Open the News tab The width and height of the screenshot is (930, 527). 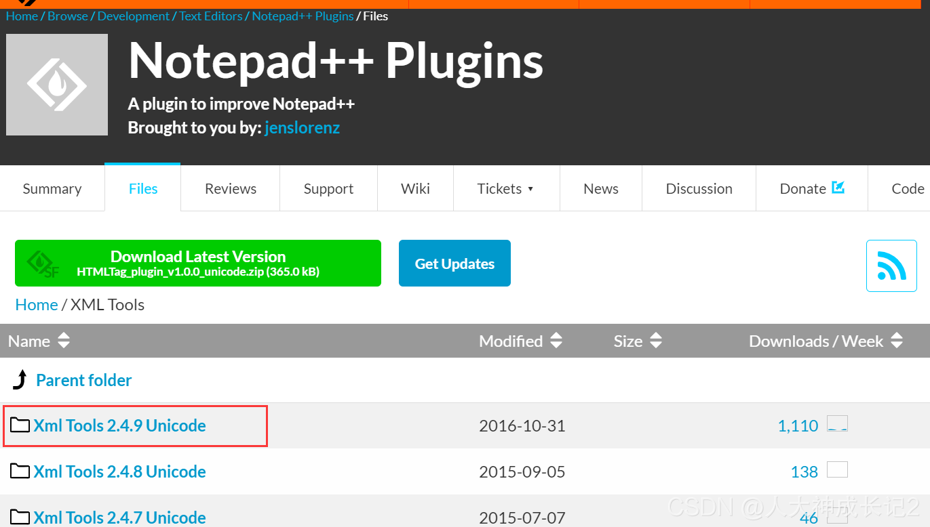tap(601, 188)
